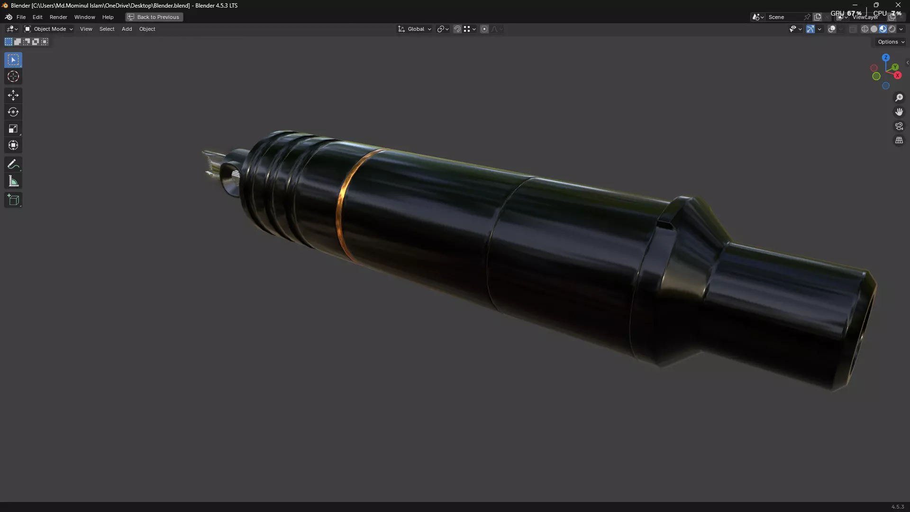This screenshot has height=512, width=910.
Task: Set selection mode to new selection
Action: click(x=9, y=42)
